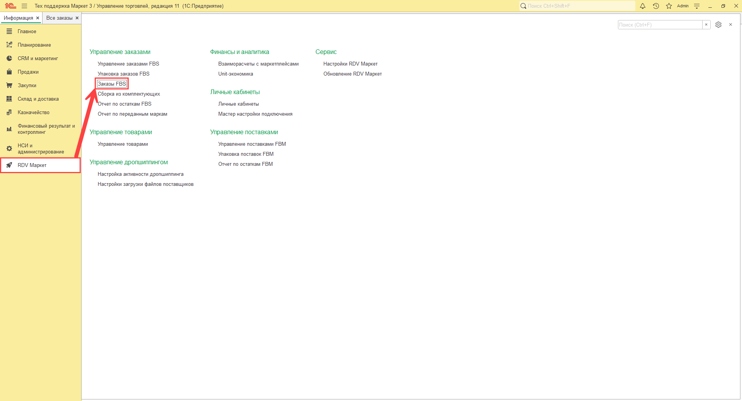
Task: Focus the global search field
Action: click(577, 6)
